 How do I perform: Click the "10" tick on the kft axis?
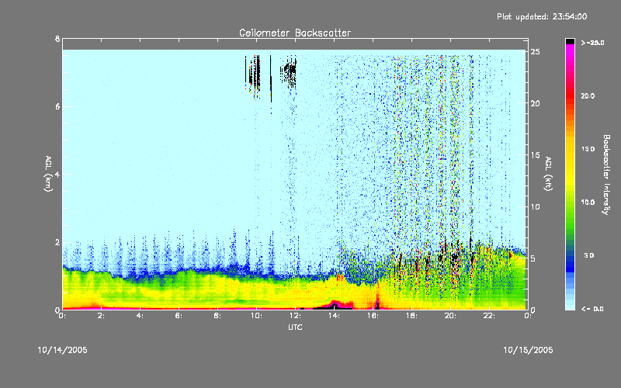535,206
